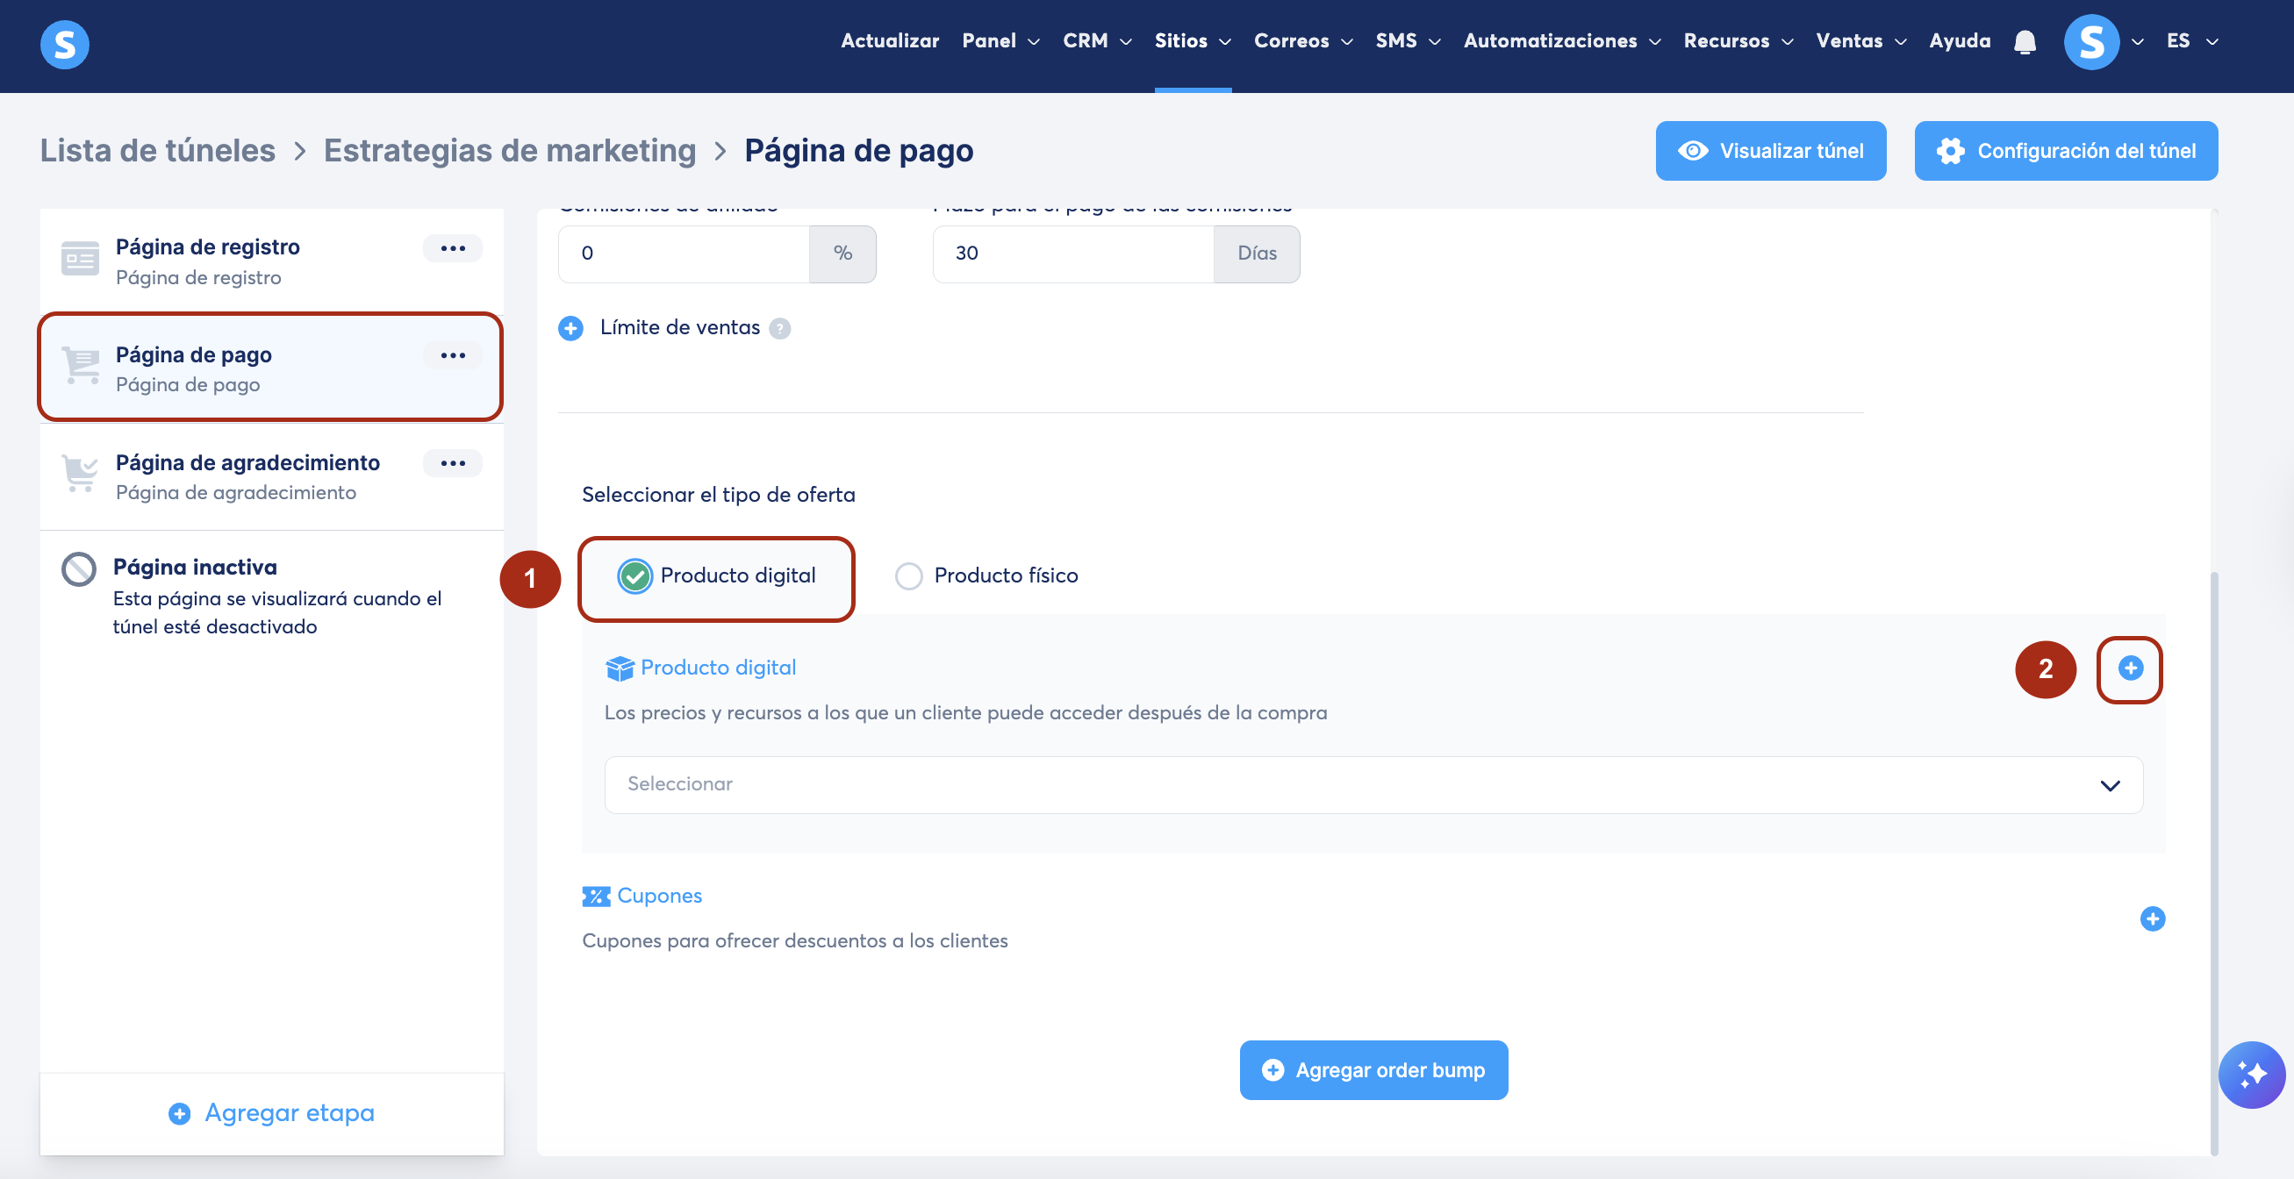Click the Visualizar túnel button
Image resolution: width=2294 pixels, height=1179 pixels.
(1769, 151)
